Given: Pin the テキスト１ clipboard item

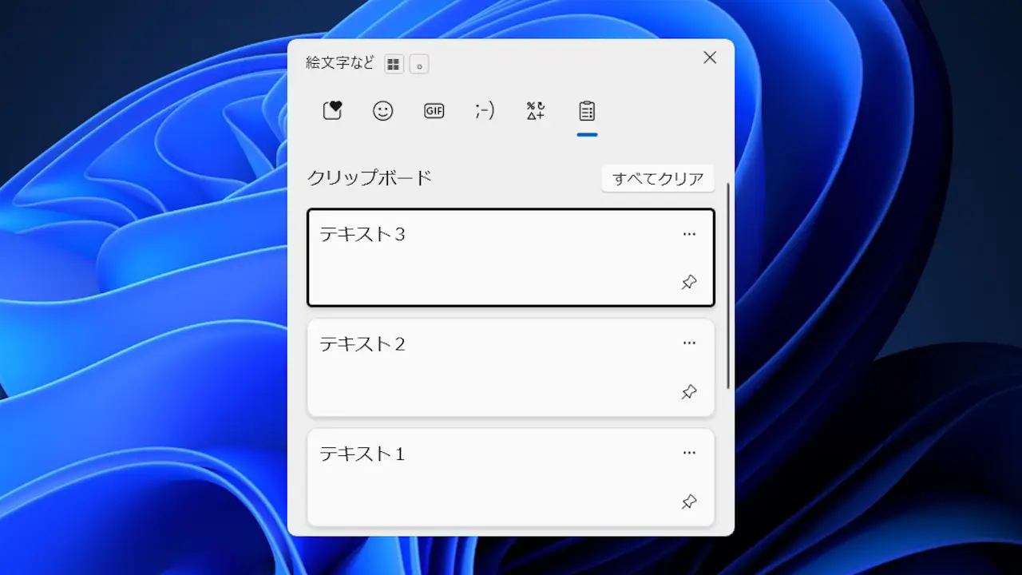Looking at the screenshot, I should point(689,502).
